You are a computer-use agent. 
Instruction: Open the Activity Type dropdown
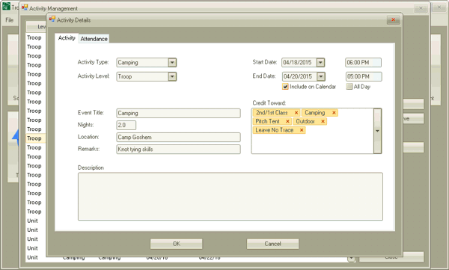coord(172,62)
